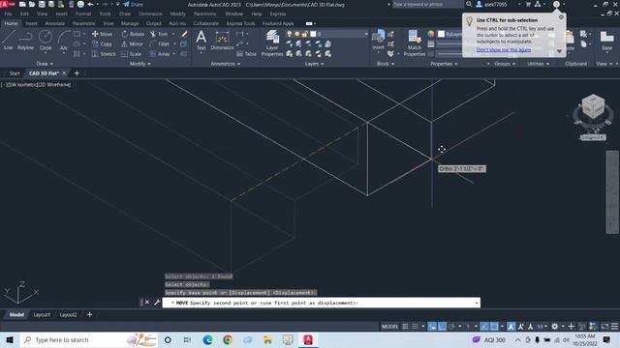The width and height of the screenshot is (620, 348).
Task: Expand the Layers panel
Action: point(315,64)
